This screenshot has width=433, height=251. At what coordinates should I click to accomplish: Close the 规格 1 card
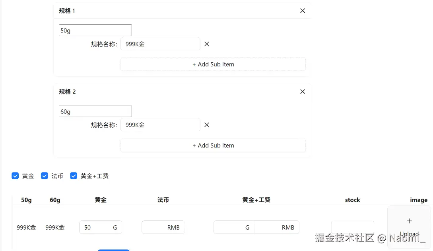[x=303, y=11]
